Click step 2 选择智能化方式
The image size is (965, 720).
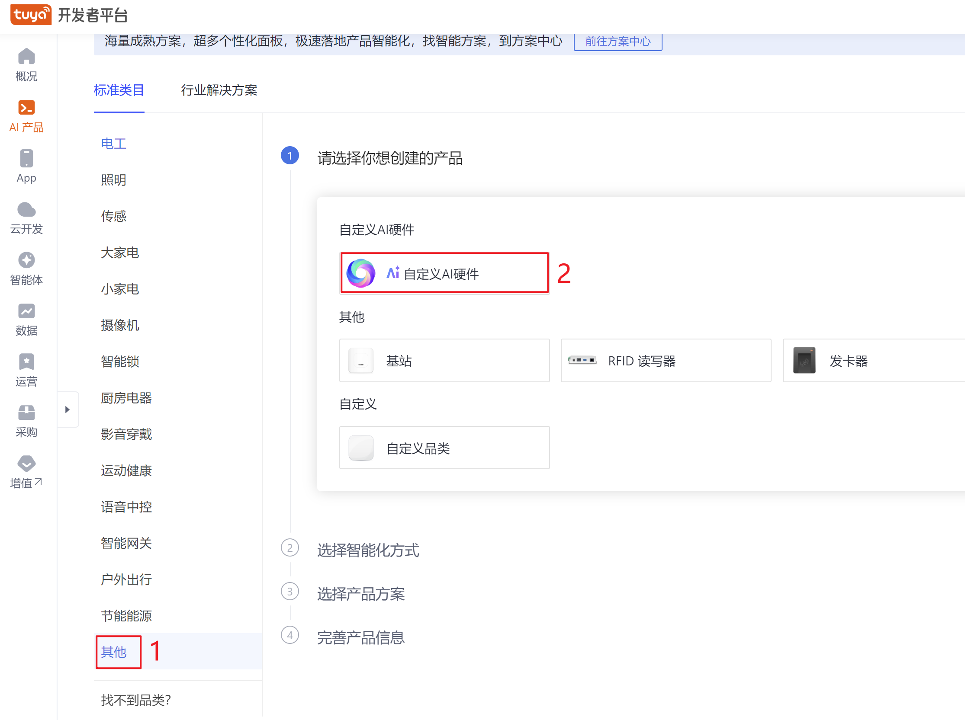click(x=367, y=550)
